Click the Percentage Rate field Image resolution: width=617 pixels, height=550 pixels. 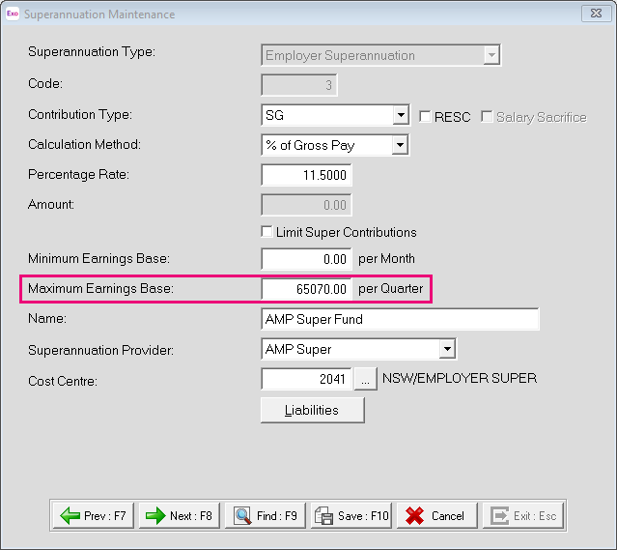click(x=306, y=175)
